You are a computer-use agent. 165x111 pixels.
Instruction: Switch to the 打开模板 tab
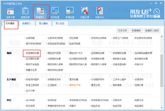click(10, 23)
